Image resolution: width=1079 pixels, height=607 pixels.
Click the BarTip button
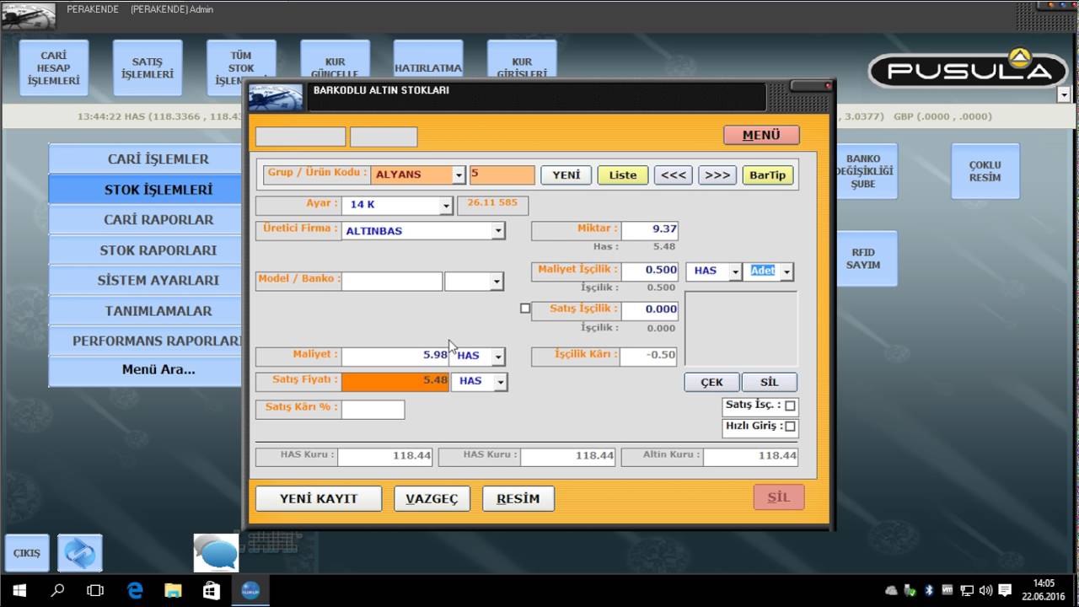pos(768,175)
